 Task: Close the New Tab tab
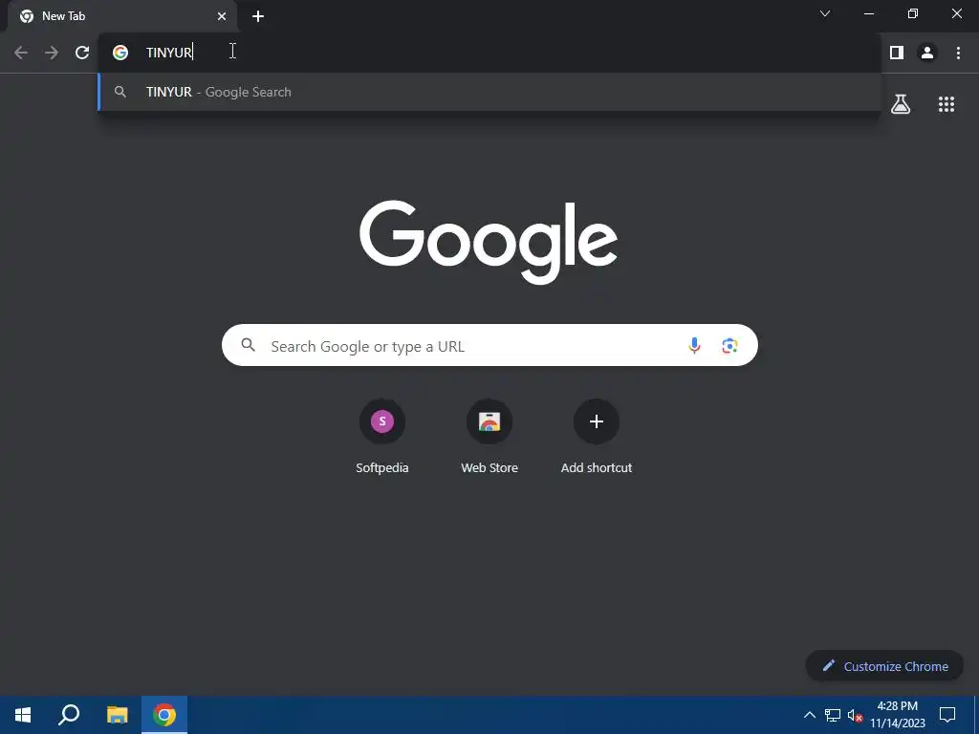click(x=222, y=16)
